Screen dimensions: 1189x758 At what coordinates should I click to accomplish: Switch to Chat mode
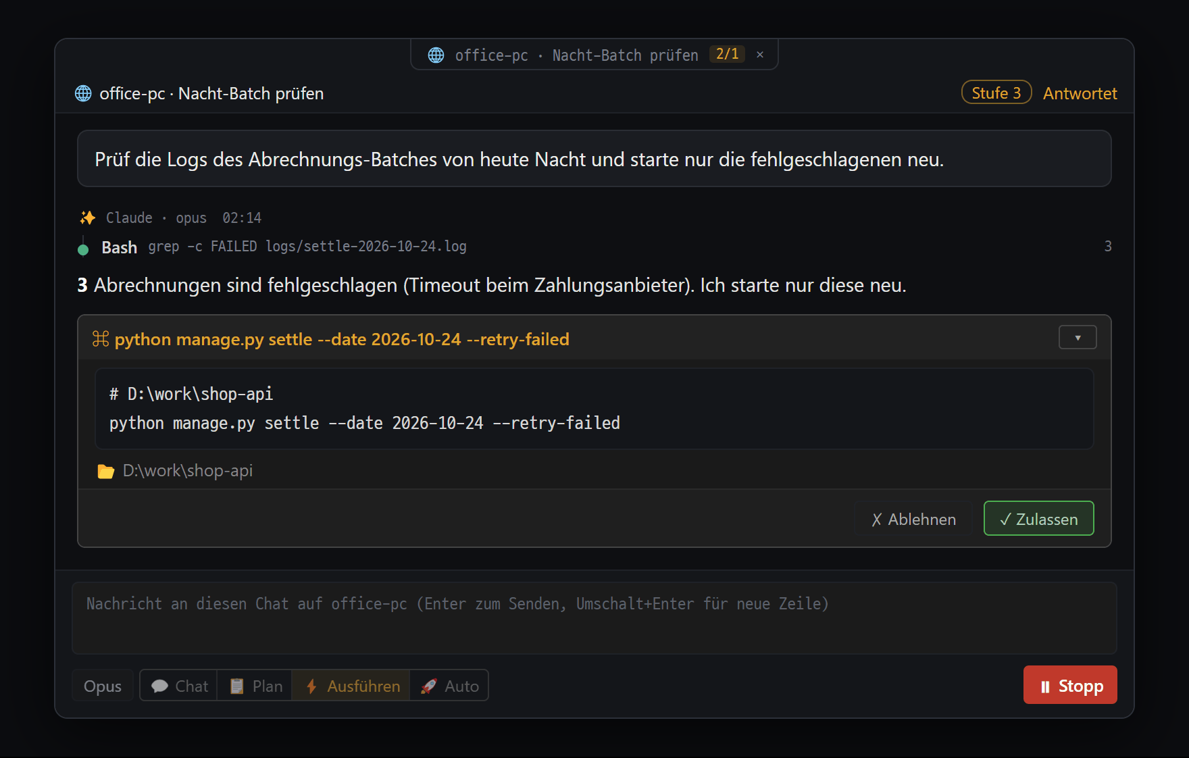pyautogui.click(x=179, y=686)
